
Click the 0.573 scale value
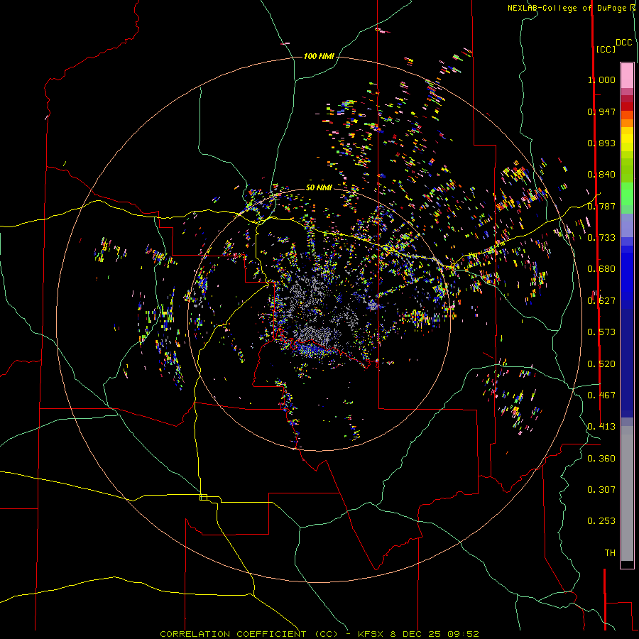click(x=601, y=332)
